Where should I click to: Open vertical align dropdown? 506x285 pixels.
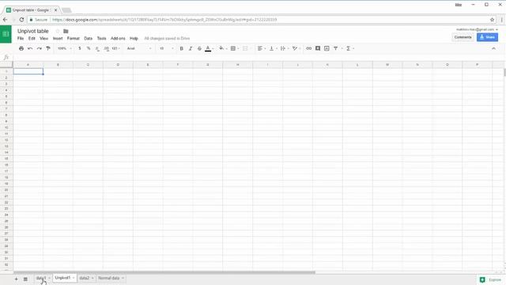coord(273,48)
